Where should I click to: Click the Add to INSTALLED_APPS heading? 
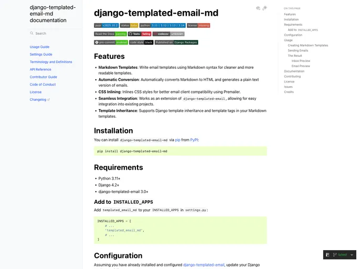tap(123, 202)
